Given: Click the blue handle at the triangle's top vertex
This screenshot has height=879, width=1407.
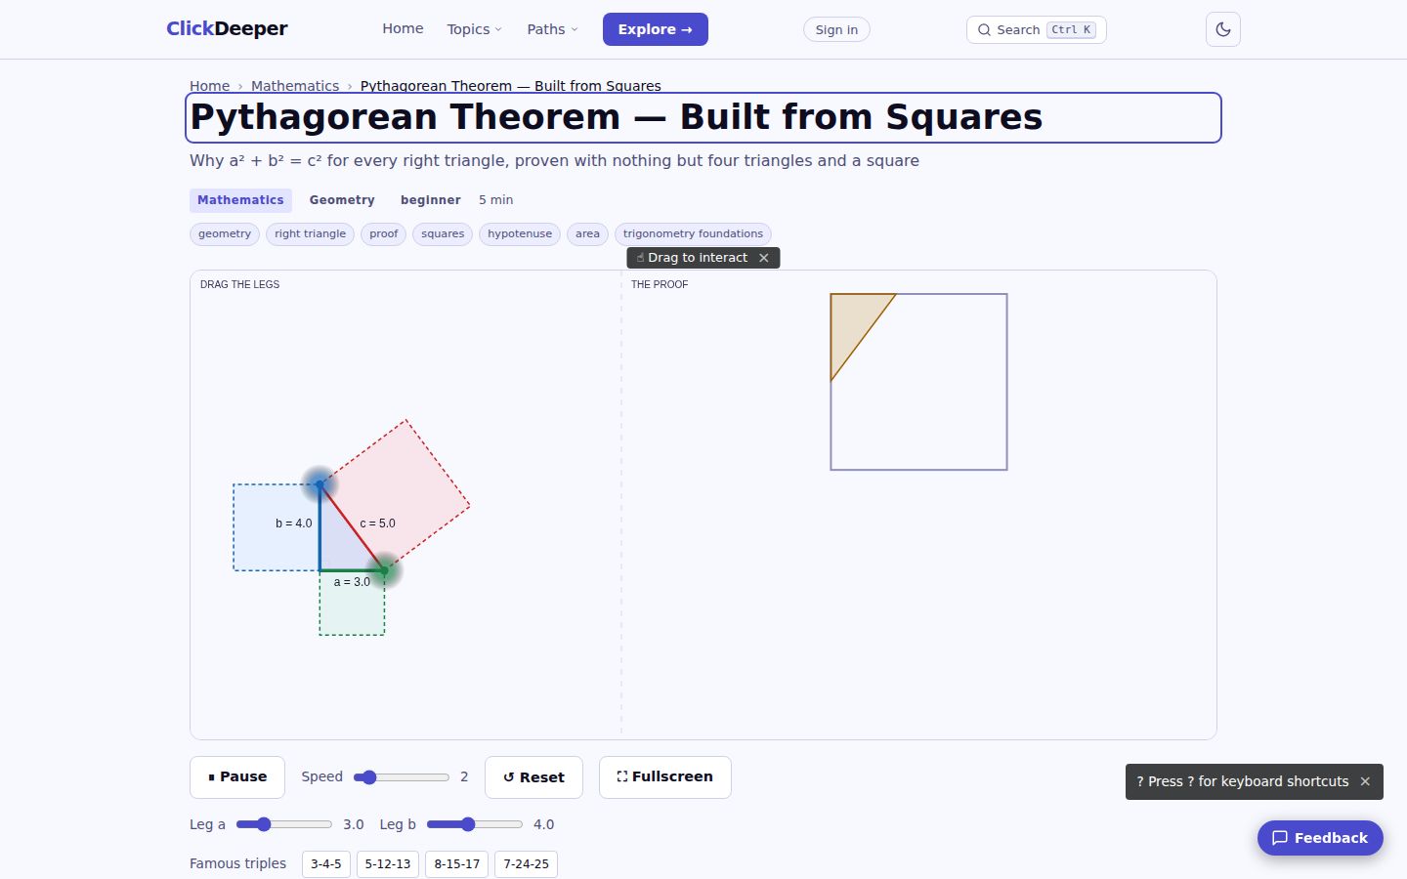Looking at the screenshot, I should coord(320,483).
